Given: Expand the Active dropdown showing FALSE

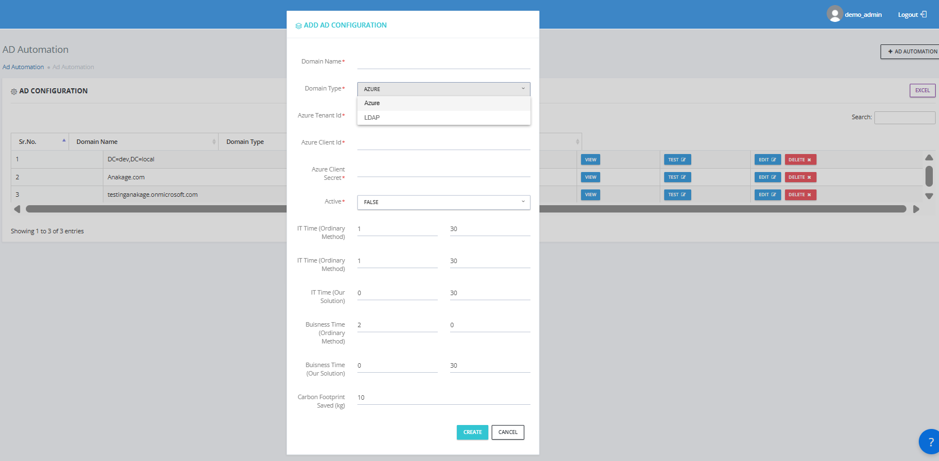Looking at the screenshot, I should pyautogui.click(x=443, y=202).
